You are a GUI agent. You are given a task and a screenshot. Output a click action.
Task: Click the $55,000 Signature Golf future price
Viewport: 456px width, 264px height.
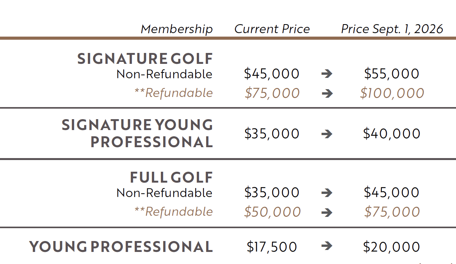[392, 73]
